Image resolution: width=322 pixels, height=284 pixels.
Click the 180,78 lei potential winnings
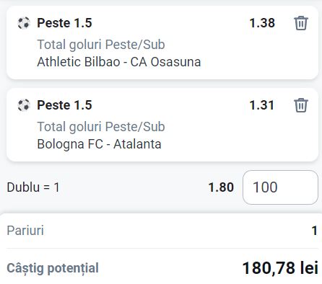tap(280, 267)
